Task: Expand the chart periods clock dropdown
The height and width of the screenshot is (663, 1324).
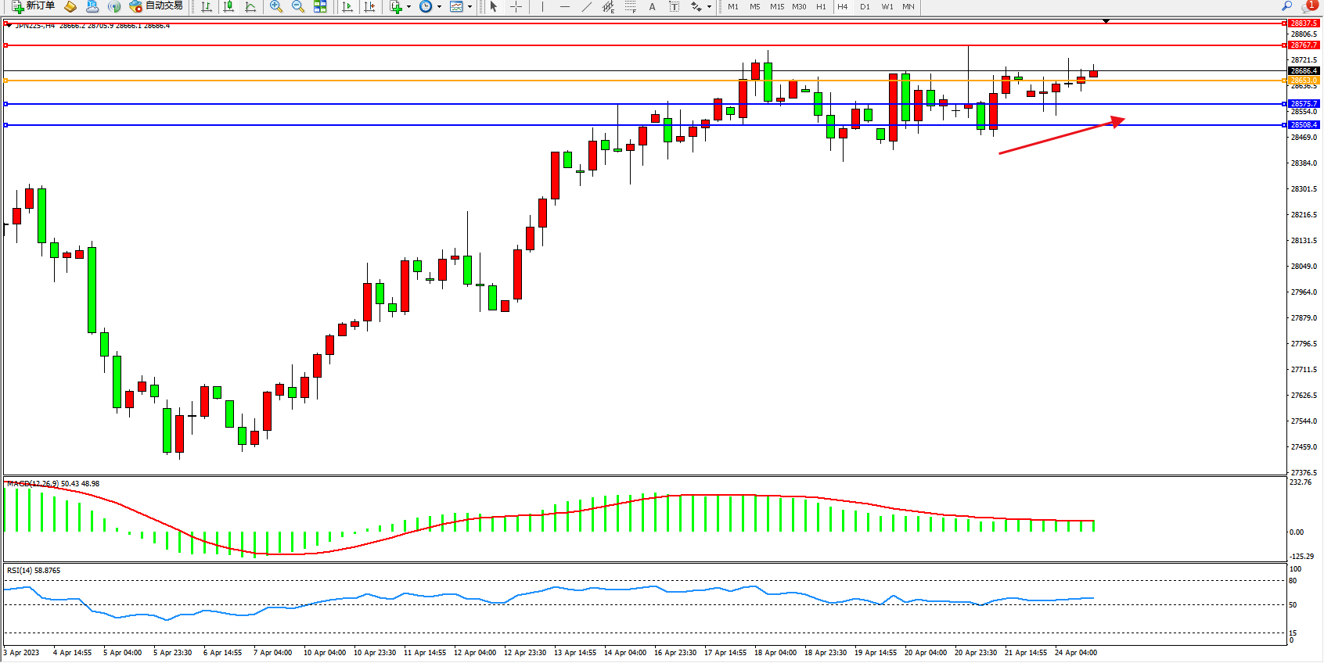Action: [x=439, y=6]
